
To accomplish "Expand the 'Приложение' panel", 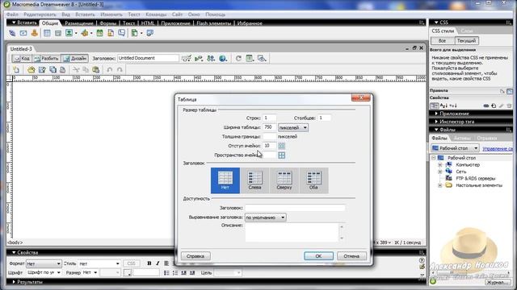I will point(454,114).
